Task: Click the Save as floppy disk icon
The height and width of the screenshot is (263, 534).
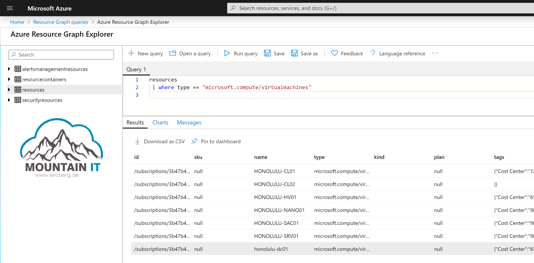Action: 294,53
